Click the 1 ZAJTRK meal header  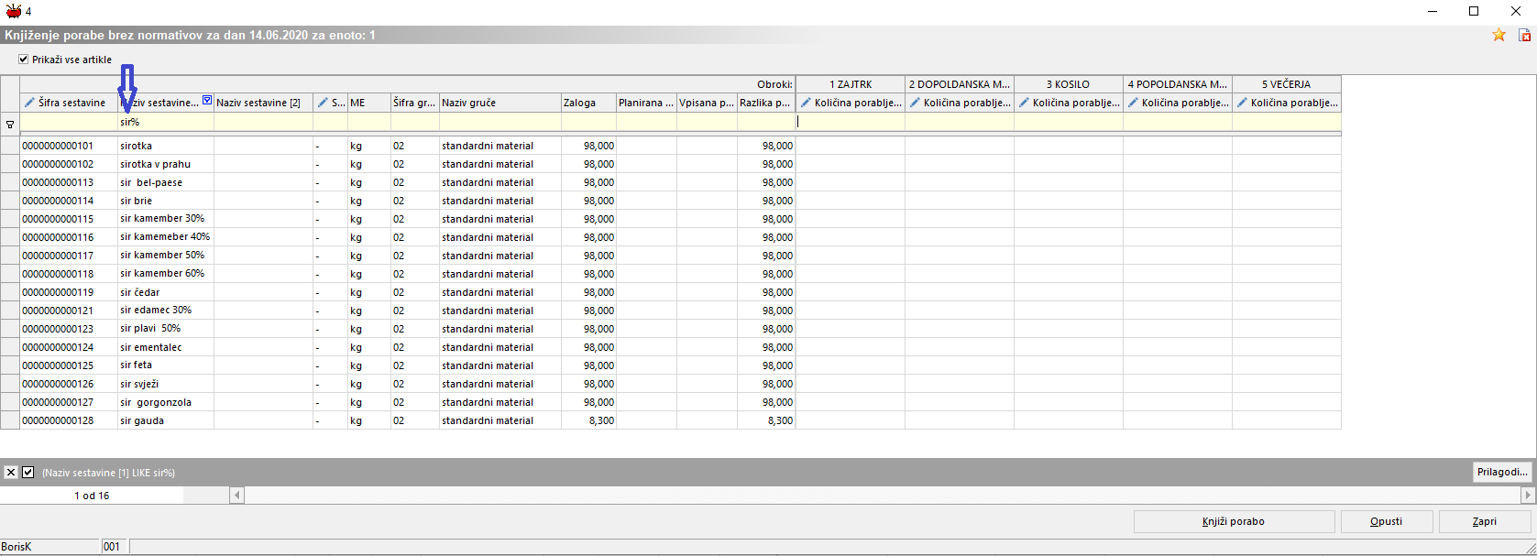coord(851,84)
